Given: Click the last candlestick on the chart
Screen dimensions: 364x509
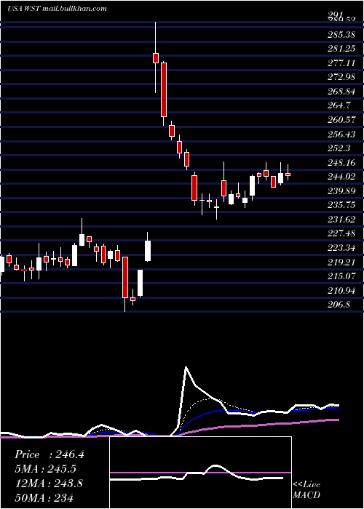Looking at the screenshot, I should 288,175.
